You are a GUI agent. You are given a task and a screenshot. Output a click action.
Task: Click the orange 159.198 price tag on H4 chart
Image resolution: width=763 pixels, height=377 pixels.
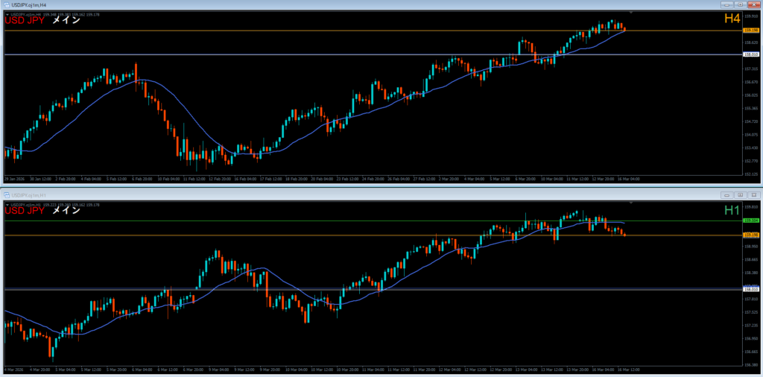pyautogui.click(x=750, y=31)
